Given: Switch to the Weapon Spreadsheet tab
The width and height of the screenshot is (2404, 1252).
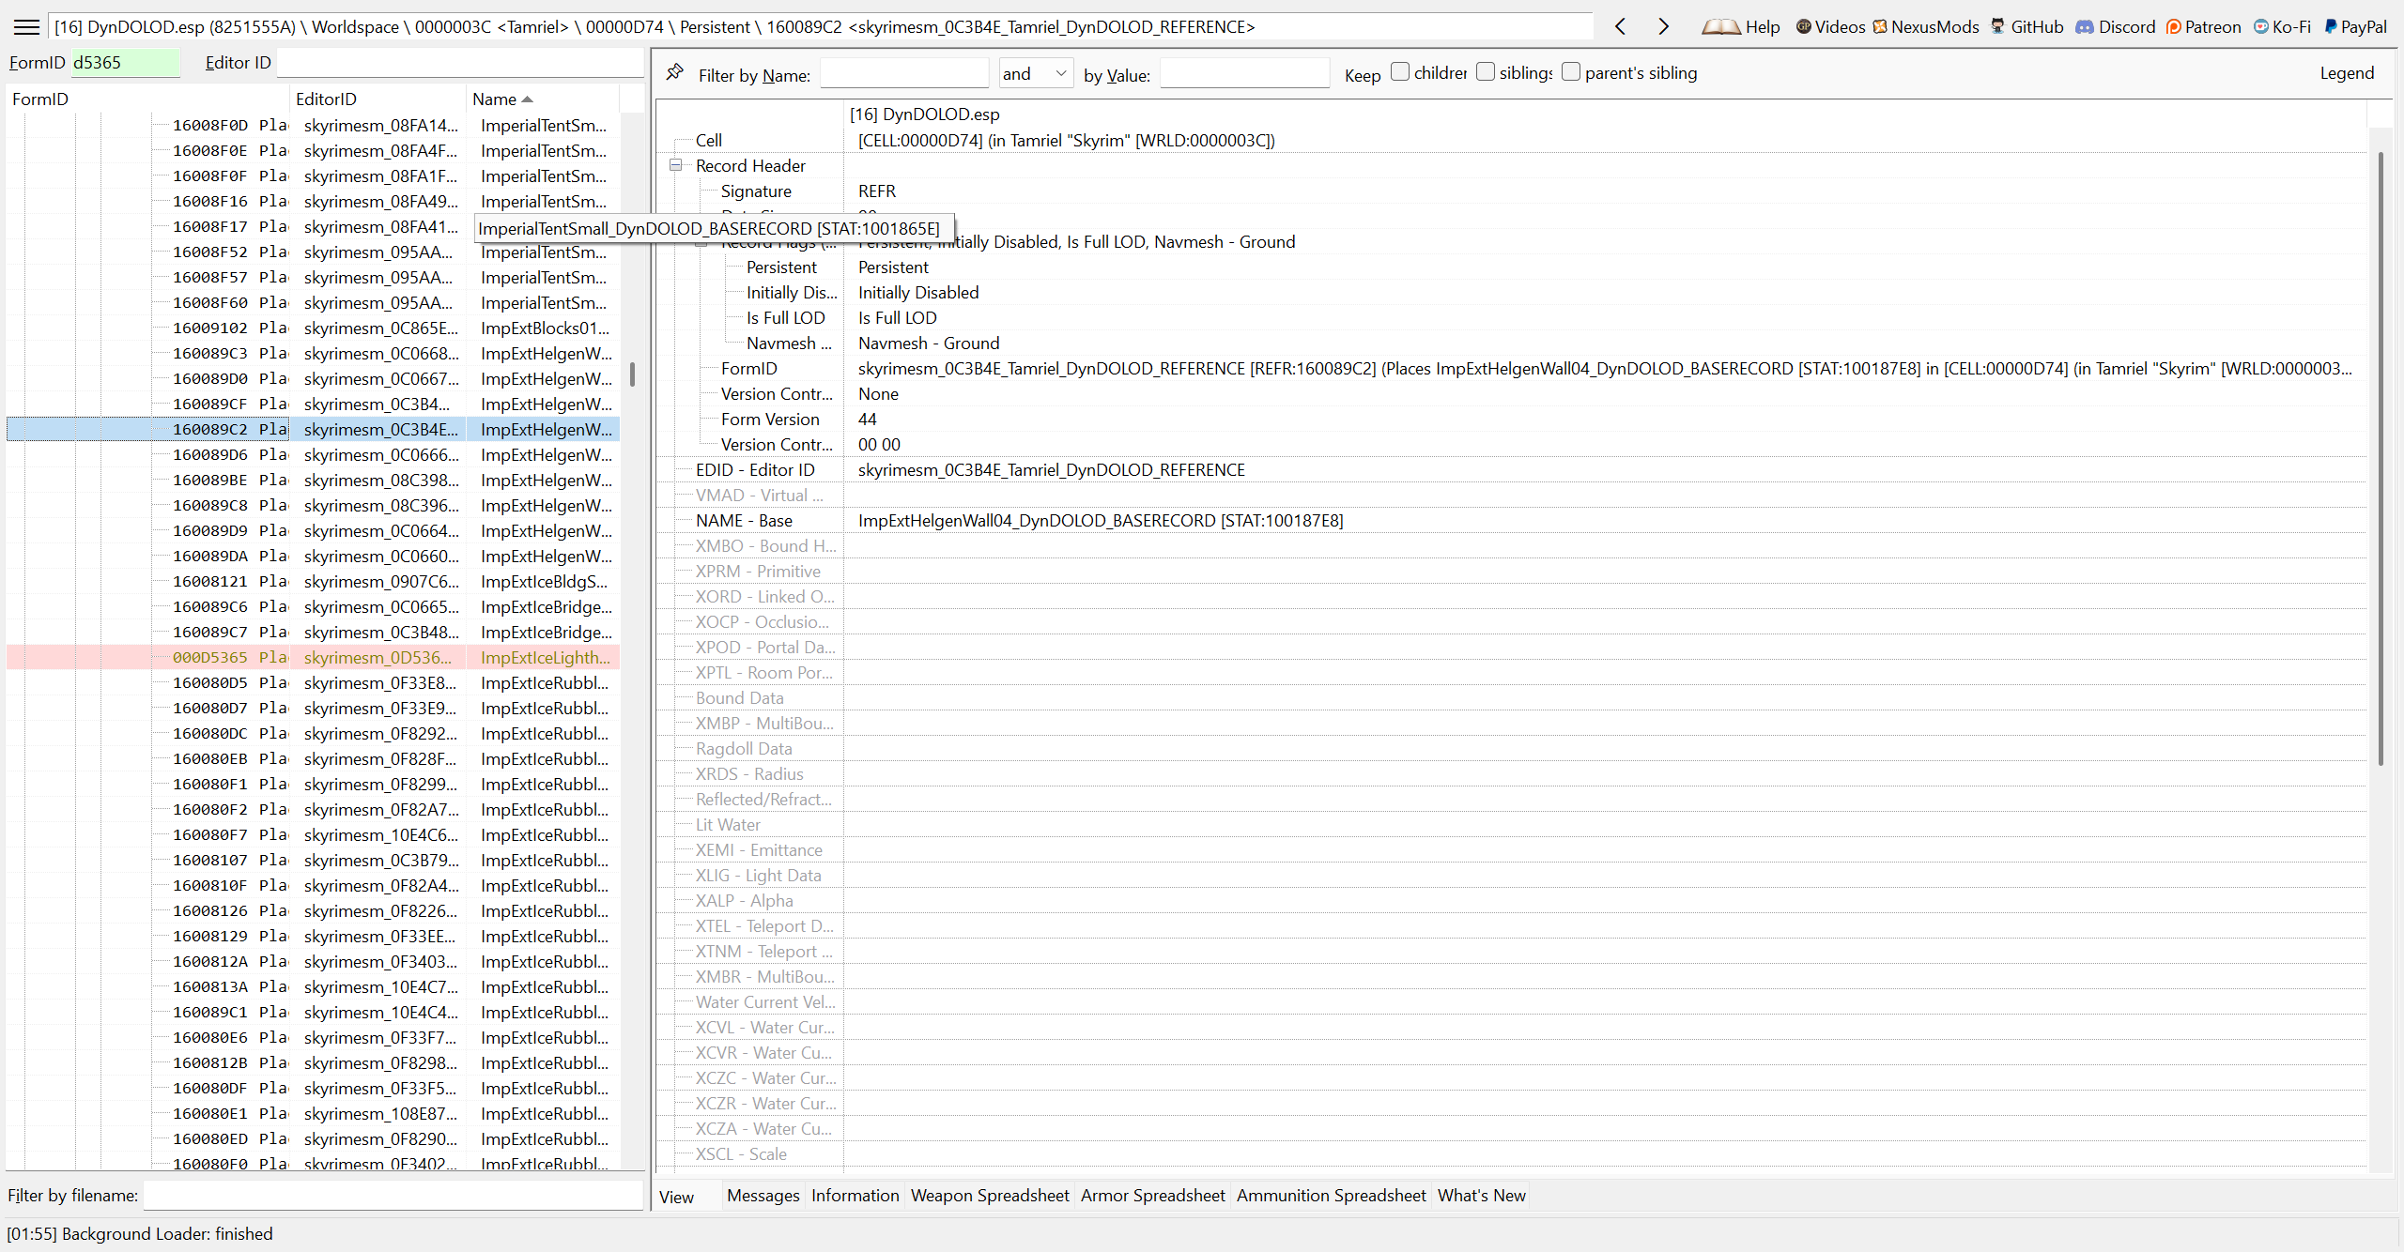Looking at the screenshot, I should [989, 1195].
